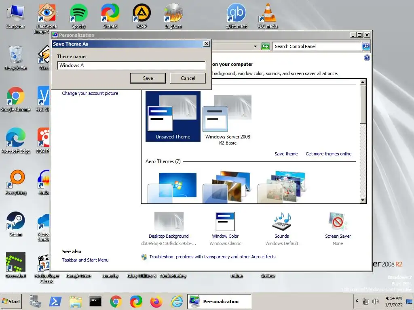Select the Unsaved Theme thumbnail
This screenshot has width=414, height=310.
pos(173,116)
